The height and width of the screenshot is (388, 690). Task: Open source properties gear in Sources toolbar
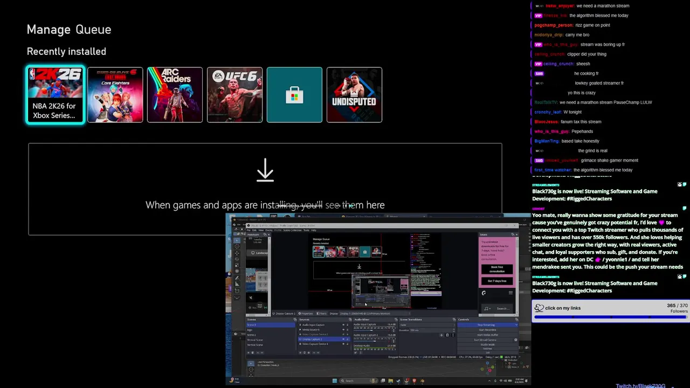tap(309, 352)
